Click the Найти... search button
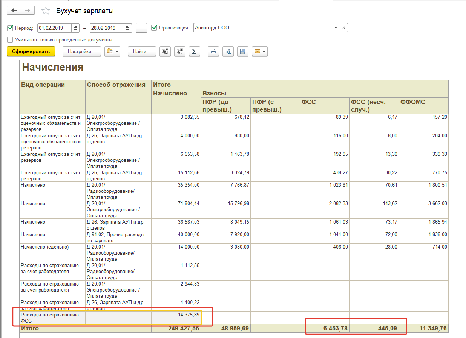 tap(142, 52)
